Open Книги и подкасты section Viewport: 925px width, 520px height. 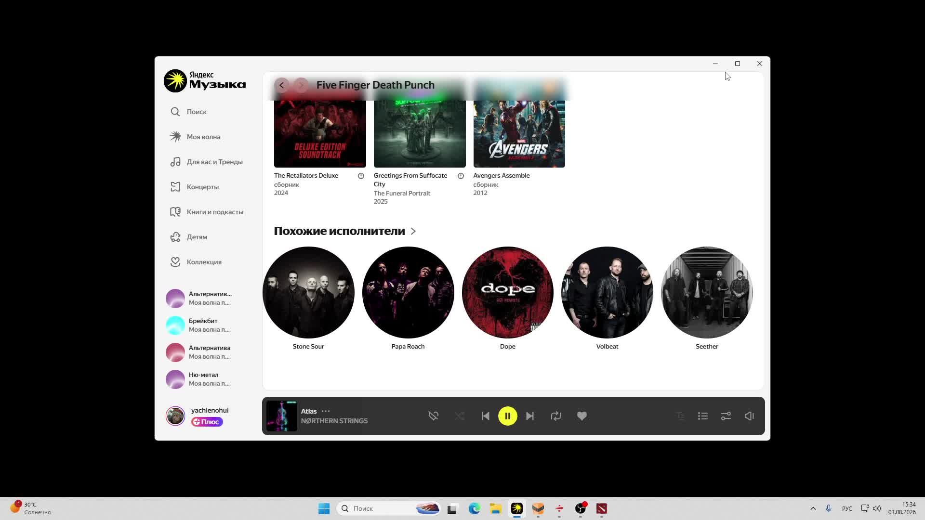coord(207,212)
